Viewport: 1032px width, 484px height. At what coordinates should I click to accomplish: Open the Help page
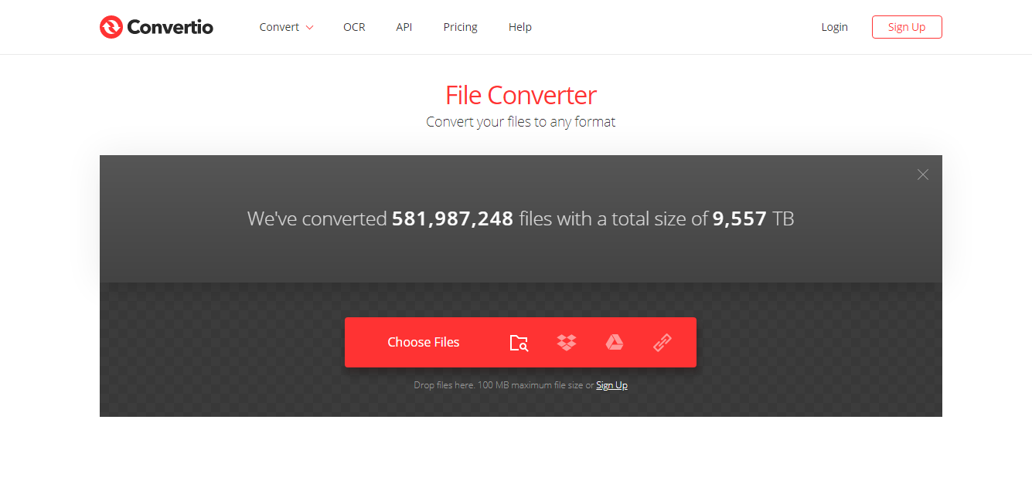coord(520,27)
